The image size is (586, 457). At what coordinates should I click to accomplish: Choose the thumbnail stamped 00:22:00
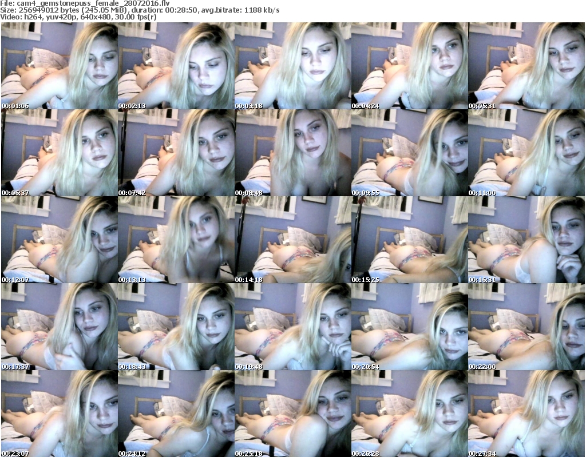click(x=526, y=327)
